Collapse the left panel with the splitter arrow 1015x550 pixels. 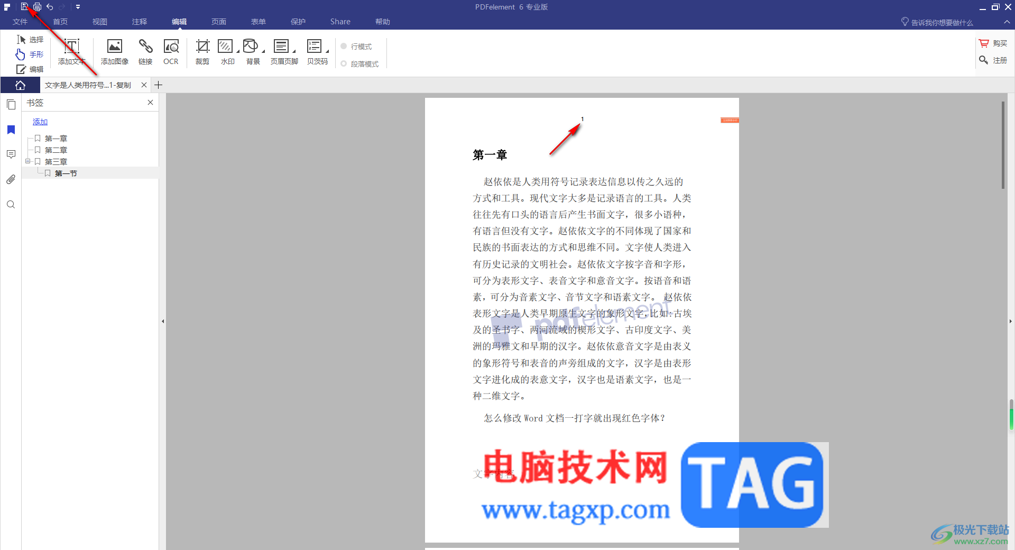click(163, 321)
